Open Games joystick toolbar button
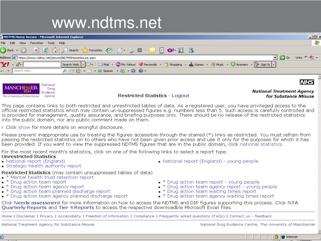 [196, 65]
